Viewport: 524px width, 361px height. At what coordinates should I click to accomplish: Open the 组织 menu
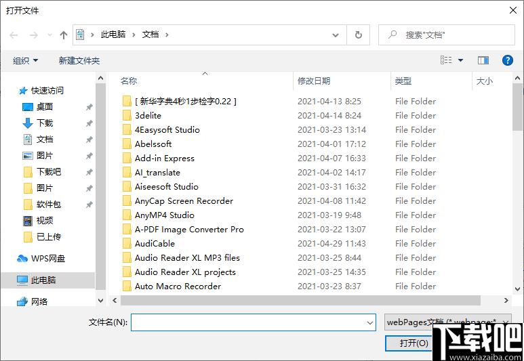click(x=25, y=60)
